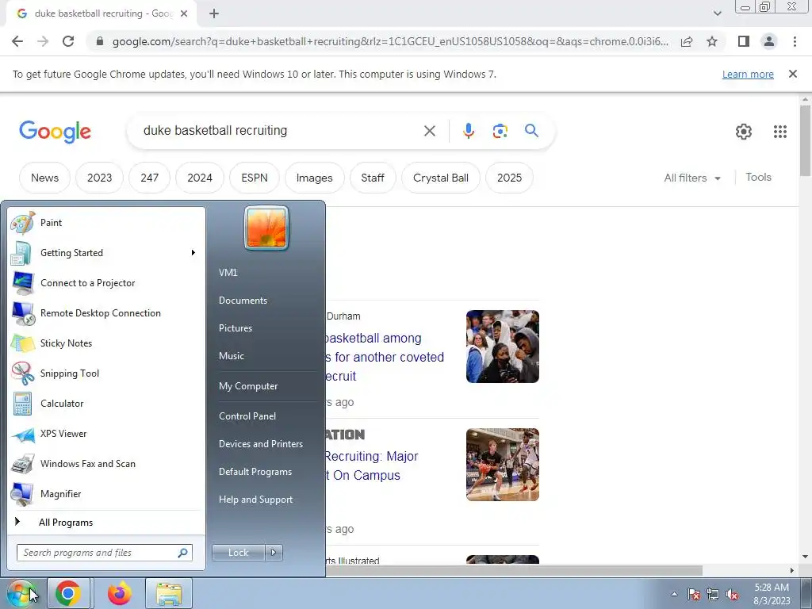This screenshot has width=812, height=609.
Task: Clear the Google search box
Action: pos(429,131)
